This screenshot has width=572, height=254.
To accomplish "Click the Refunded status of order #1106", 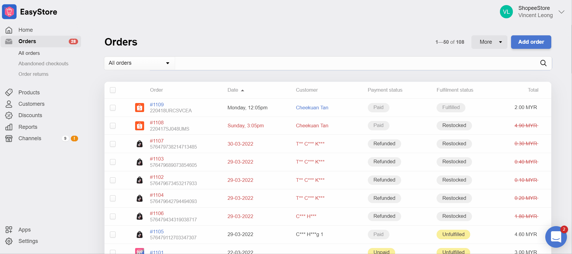I will click(x=384, y=216).
